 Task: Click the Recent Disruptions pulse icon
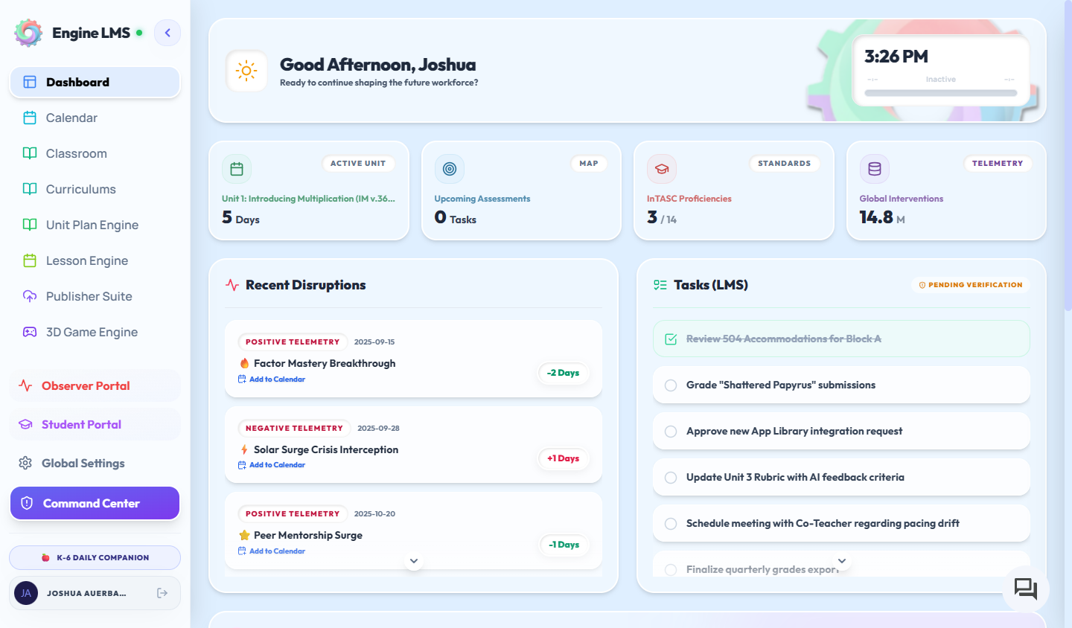232,285
